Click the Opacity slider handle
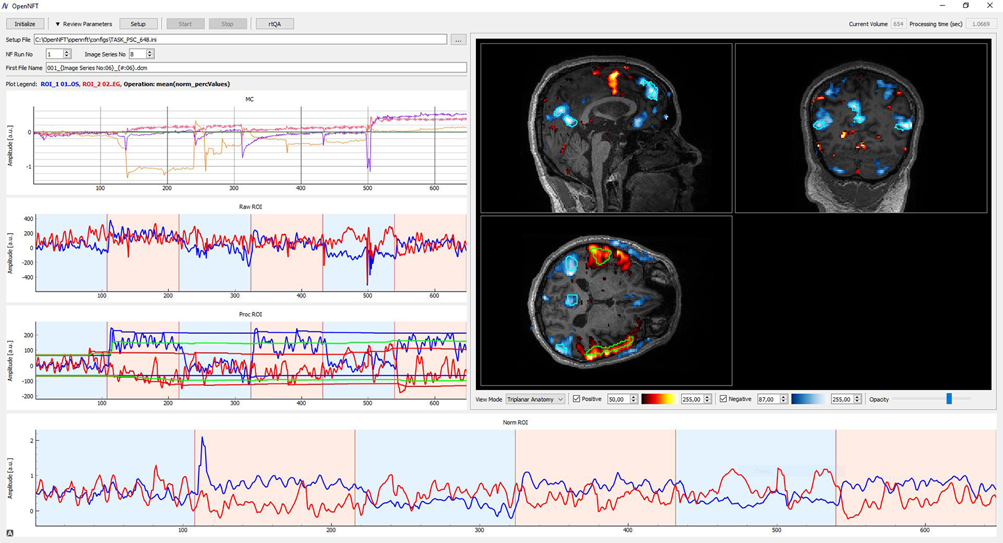This screenshot has width=1003, height=543. [x=948, y=399]
